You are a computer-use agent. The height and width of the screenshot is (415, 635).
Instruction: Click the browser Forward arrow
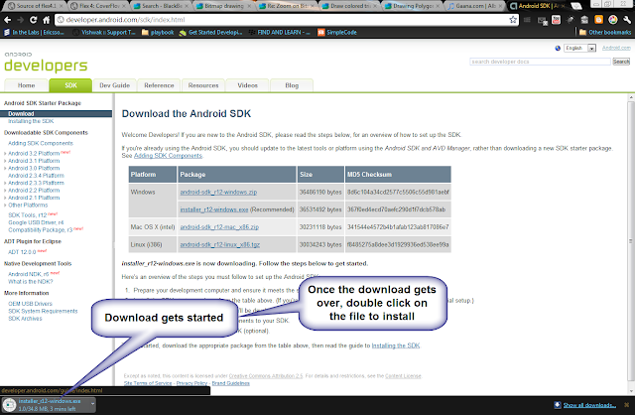coord(20,20)
